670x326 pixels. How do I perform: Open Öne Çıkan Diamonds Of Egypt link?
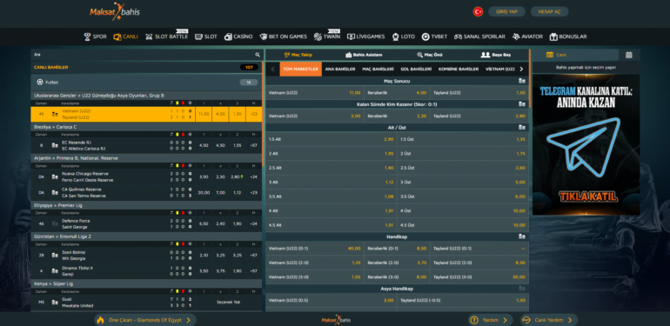[x=144, y=320]
